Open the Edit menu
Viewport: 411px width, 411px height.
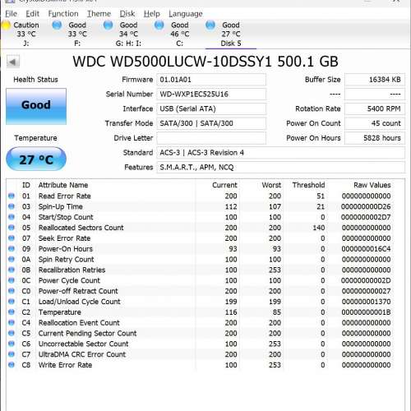pyautogui.click(x=33, y=14)
